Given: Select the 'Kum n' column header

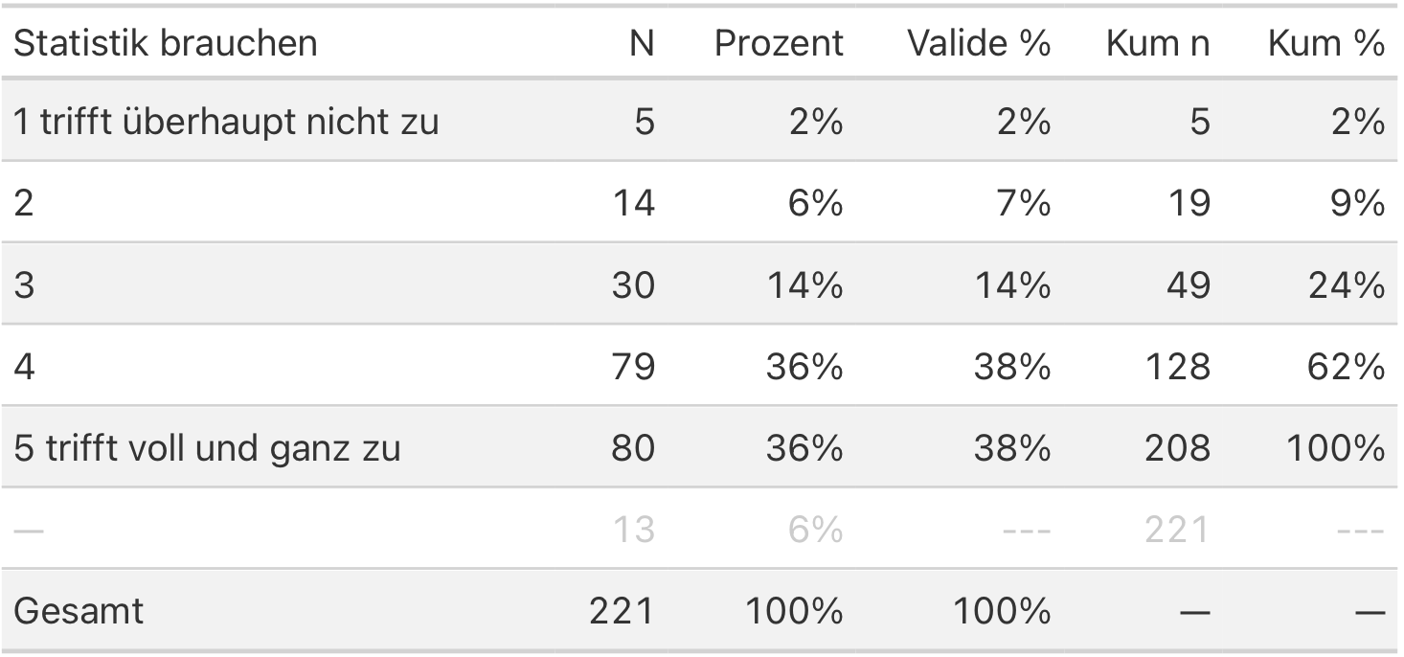Looking at the screenshot, I should click(1157, 43).
